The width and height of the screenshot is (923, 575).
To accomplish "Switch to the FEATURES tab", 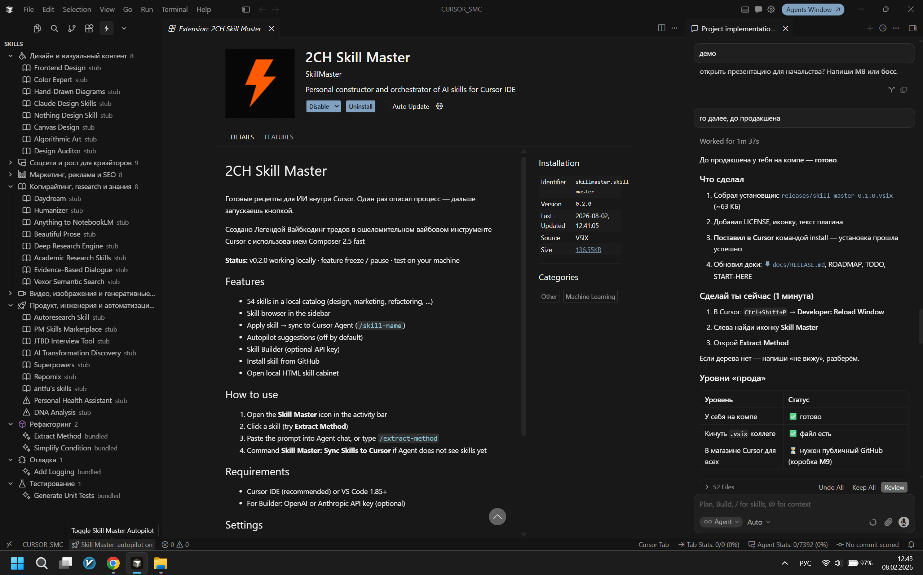I will 279,137.
